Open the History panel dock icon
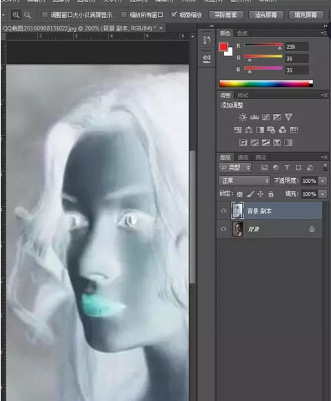 tap(207, 39)
